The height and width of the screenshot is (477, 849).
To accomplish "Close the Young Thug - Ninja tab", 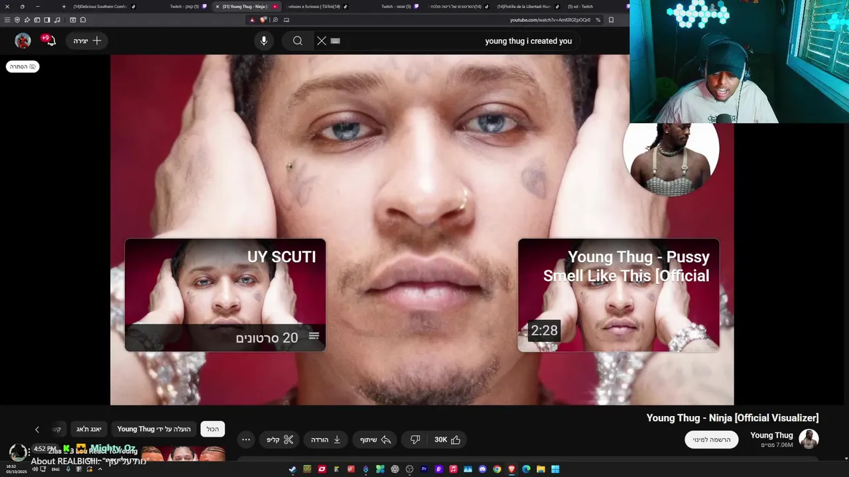I will click(218, 7).
